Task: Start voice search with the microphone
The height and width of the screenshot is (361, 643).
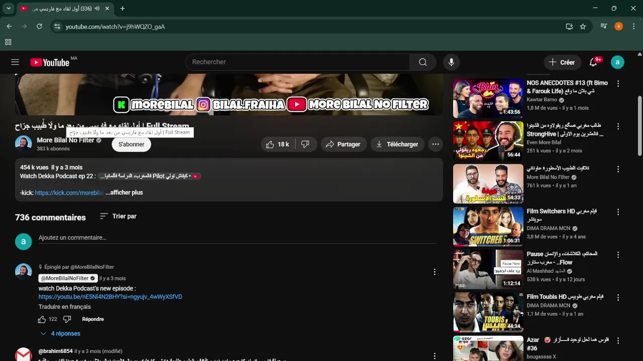Action: point(451,62)
